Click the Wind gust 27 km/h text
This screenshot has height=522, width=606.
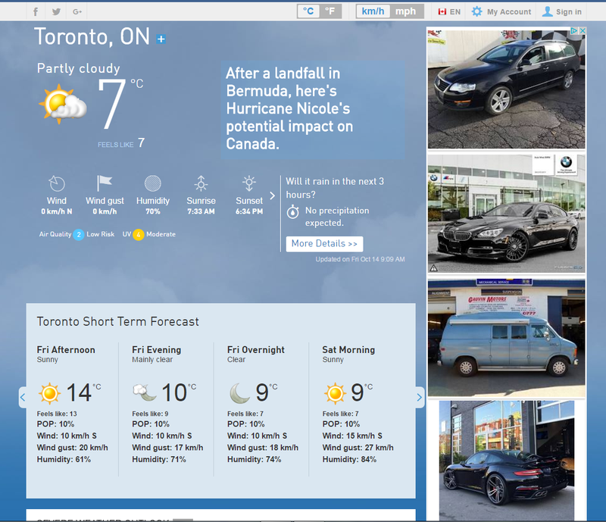(358, 448)
